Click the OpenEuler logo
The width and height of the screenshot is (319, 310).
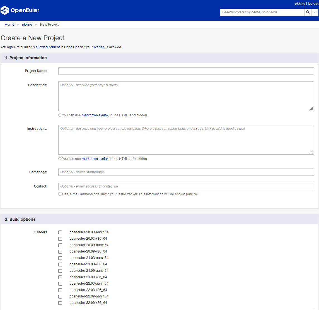(20, 10)
